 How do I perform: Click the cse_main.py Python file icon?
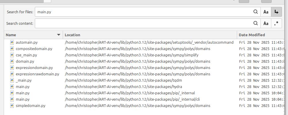click(x=12, y=55)
